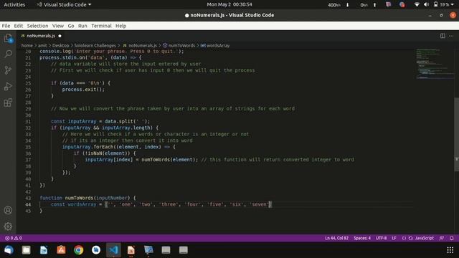Open the errors and warnings indicator
459x258 pixels.
[x=14, y=238]
